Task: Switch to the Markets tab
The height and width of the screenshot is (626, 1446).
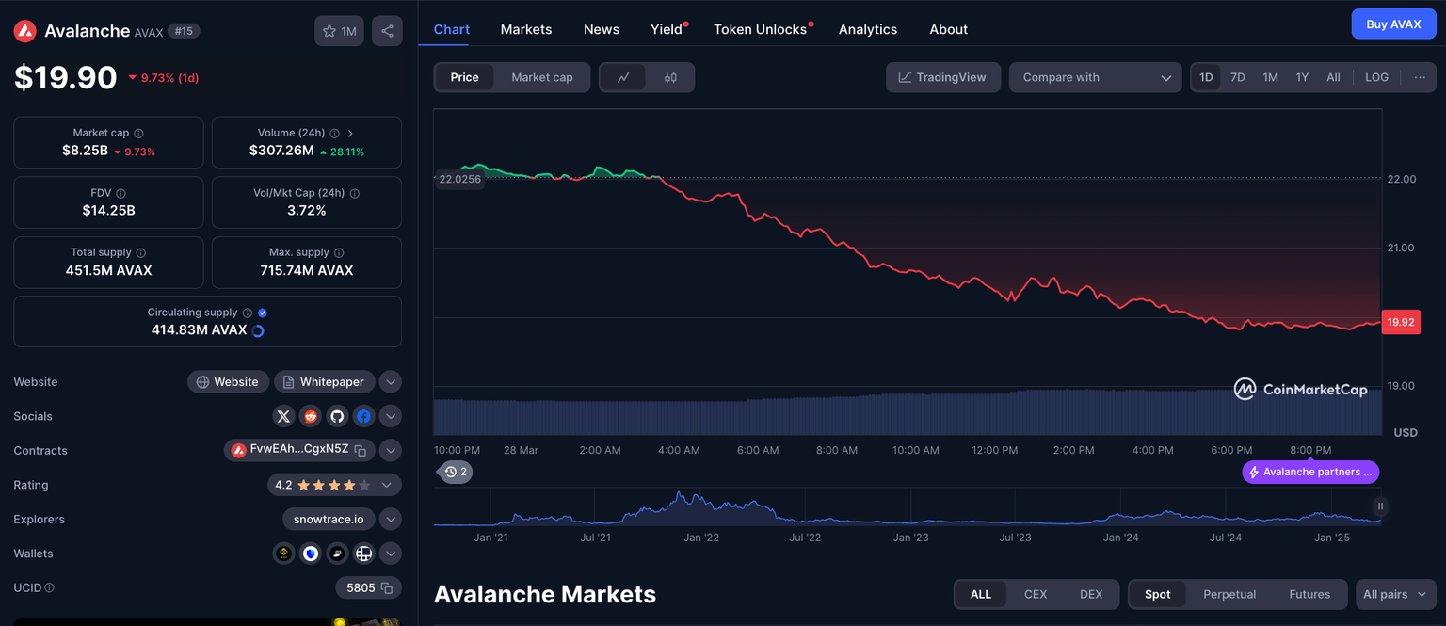Action: click(x=526, y=29)
